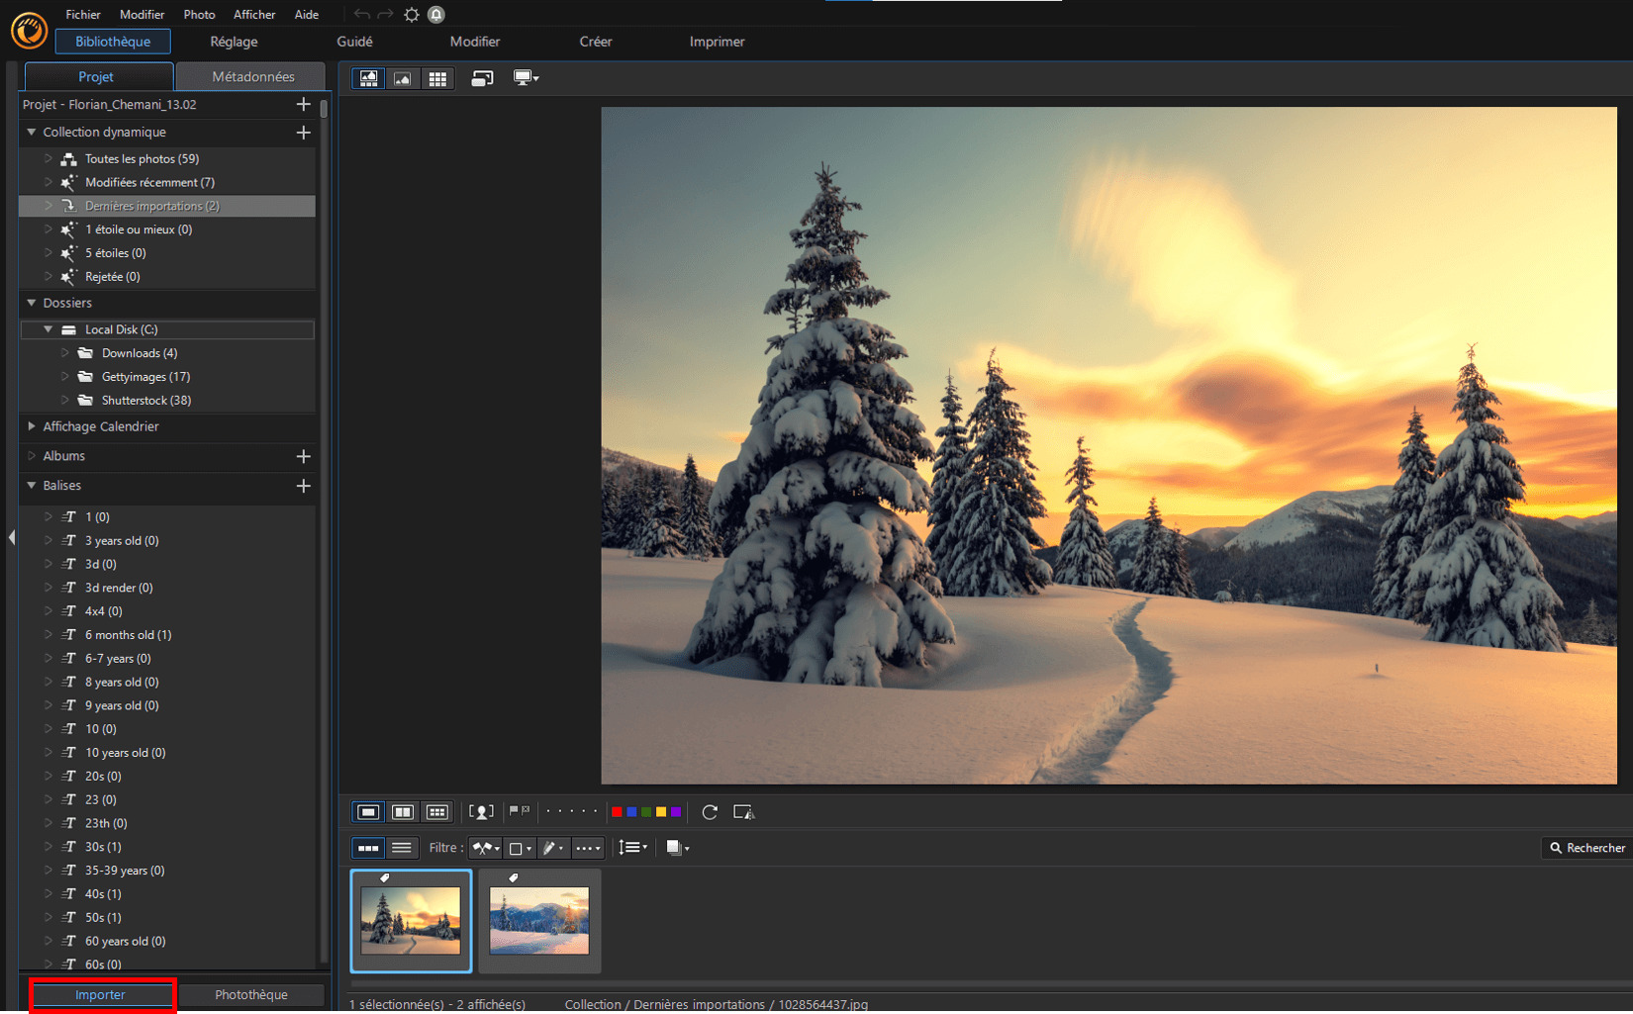Select the single image viewer mode
This screenshot has width=1633, height=1014.
tap(367, 811)
